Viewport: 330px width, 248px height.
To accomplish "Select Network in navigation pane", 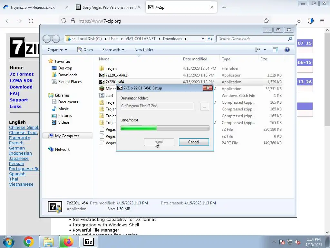I will point(62,149).
